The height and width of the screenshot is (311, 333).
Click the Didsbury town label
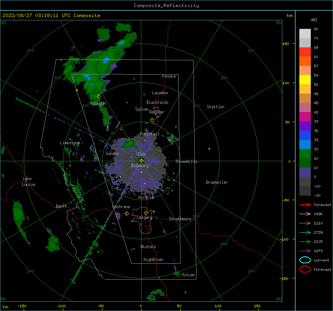(140, 166)
